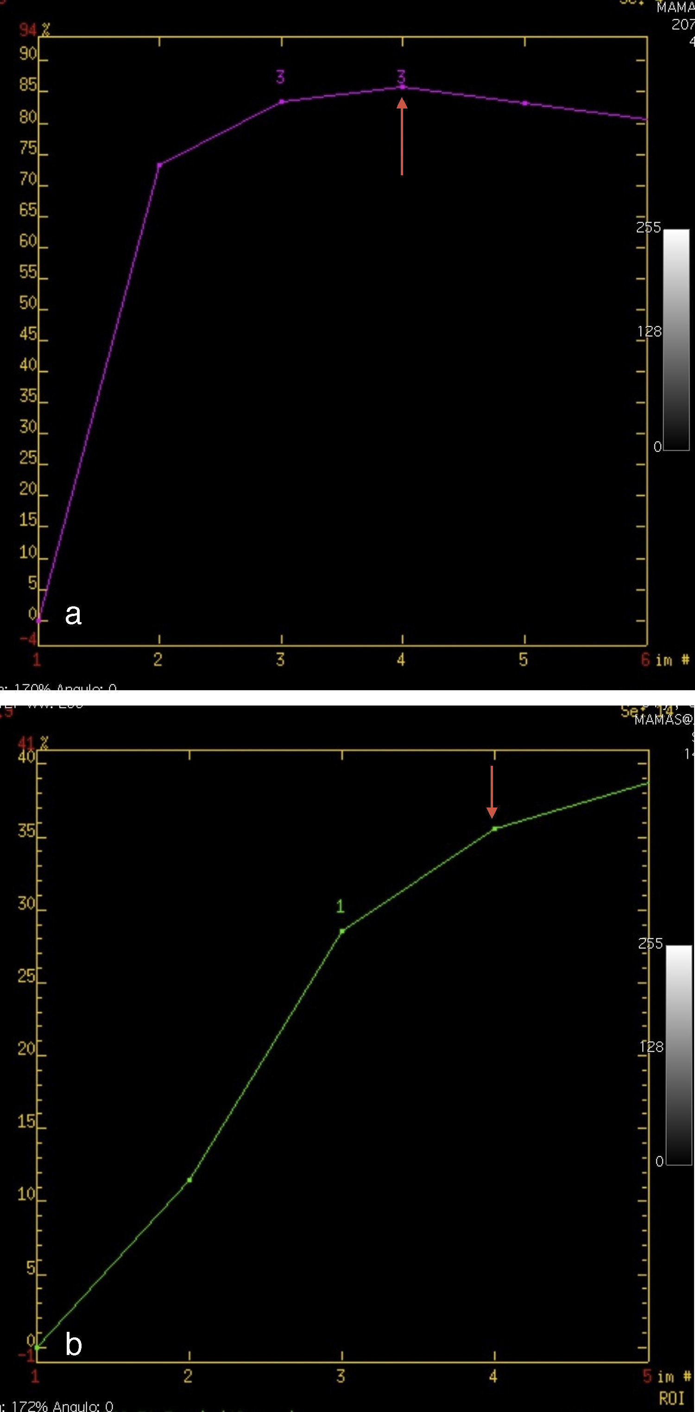Select the purple curve origin point at 0%
Screen dimensions: 695x1412
38,621
